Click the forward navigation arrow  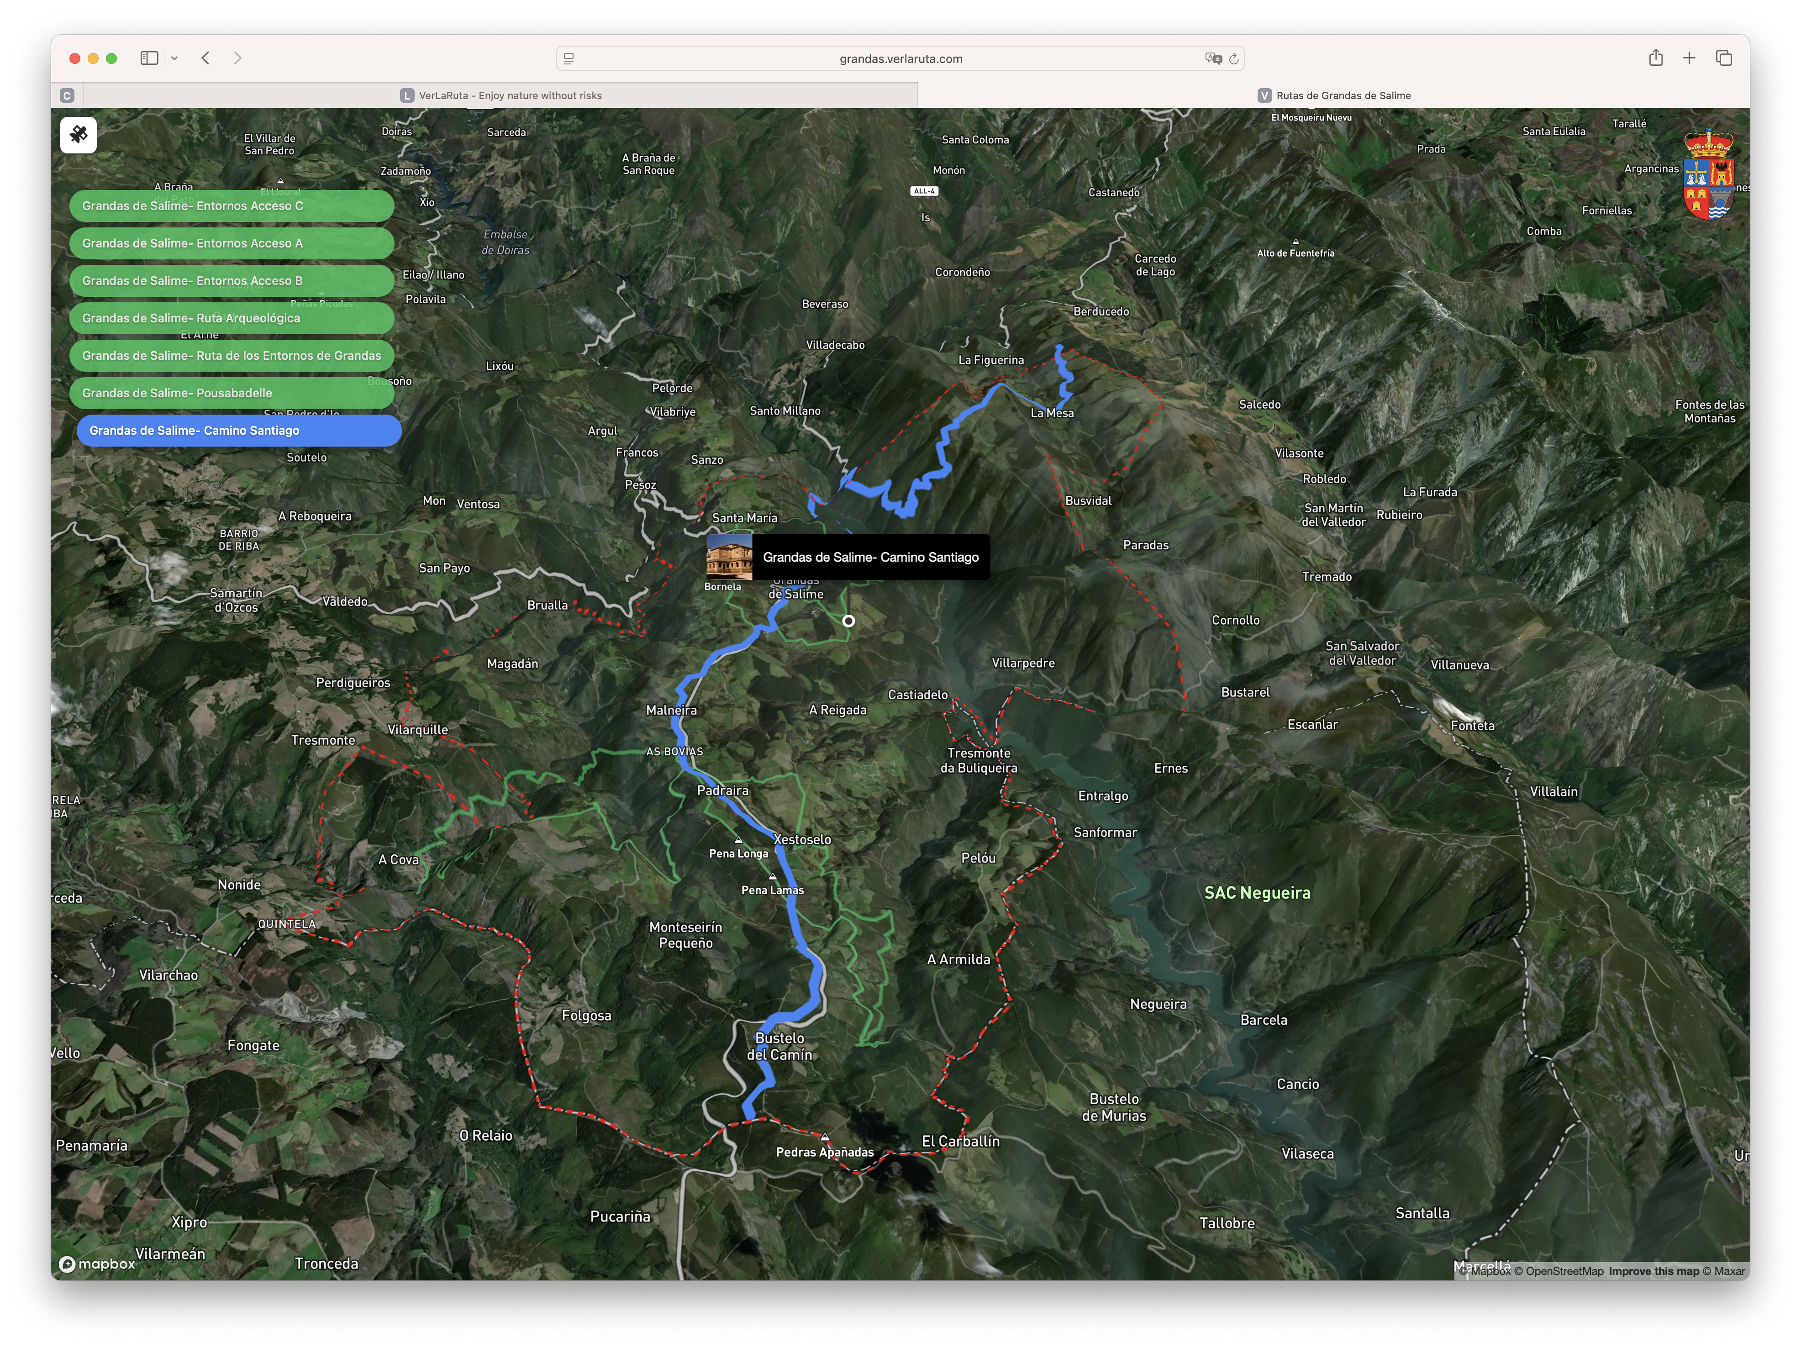(x=237, y=58)
